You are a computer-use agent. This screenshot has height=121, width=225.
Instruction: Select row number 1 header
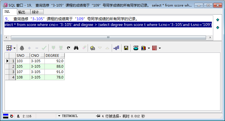coord(13,61)
